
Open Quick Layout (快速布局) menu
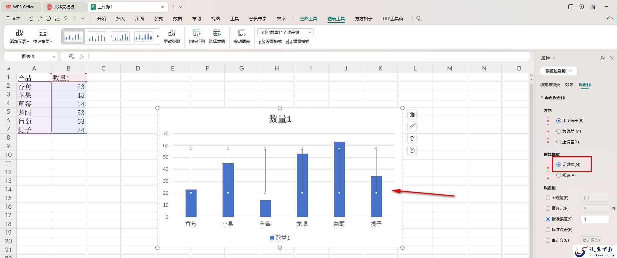(43, 37)
